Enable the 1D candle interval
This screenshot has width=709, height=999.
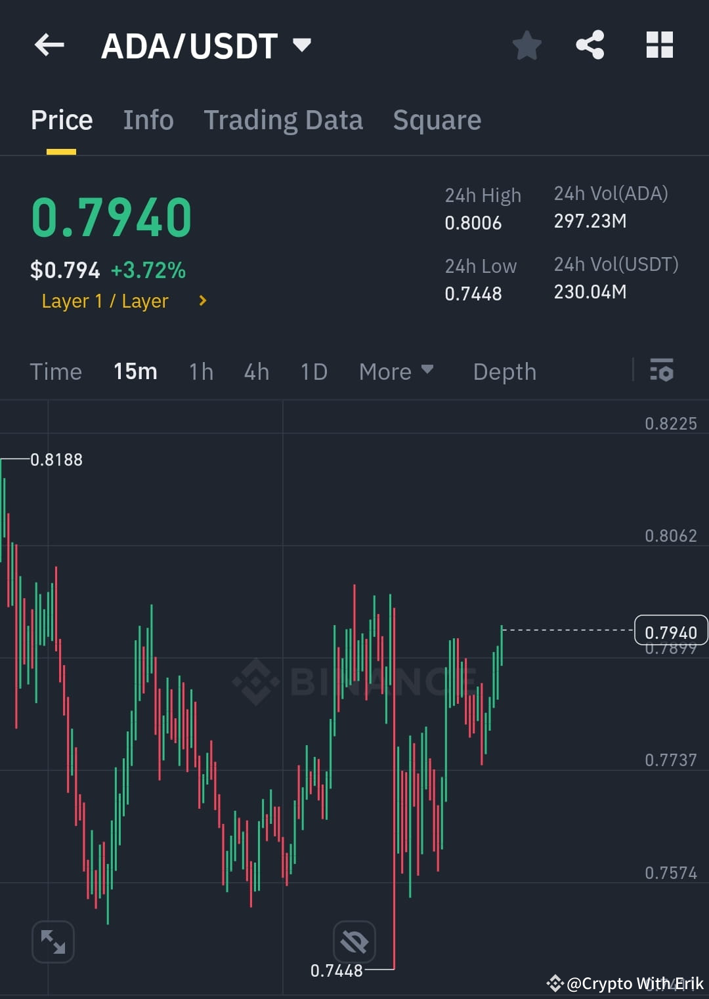[313, 371]
